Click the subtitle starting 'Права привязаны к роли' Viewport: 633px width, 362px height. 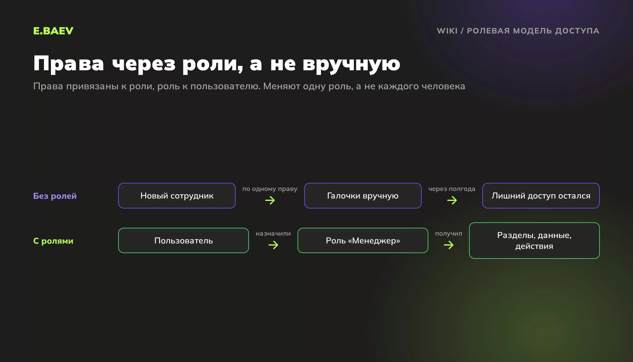point(249,86)
